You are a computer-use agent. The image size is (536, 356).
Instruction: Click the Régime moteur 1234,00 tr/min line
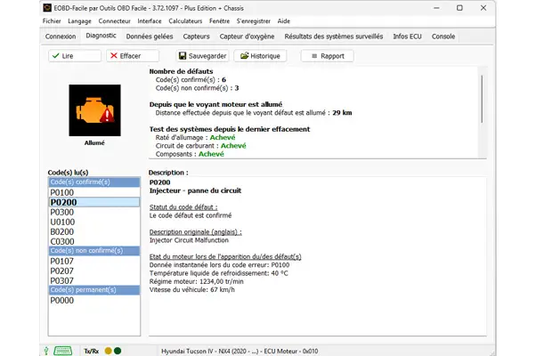click(197, 281)
